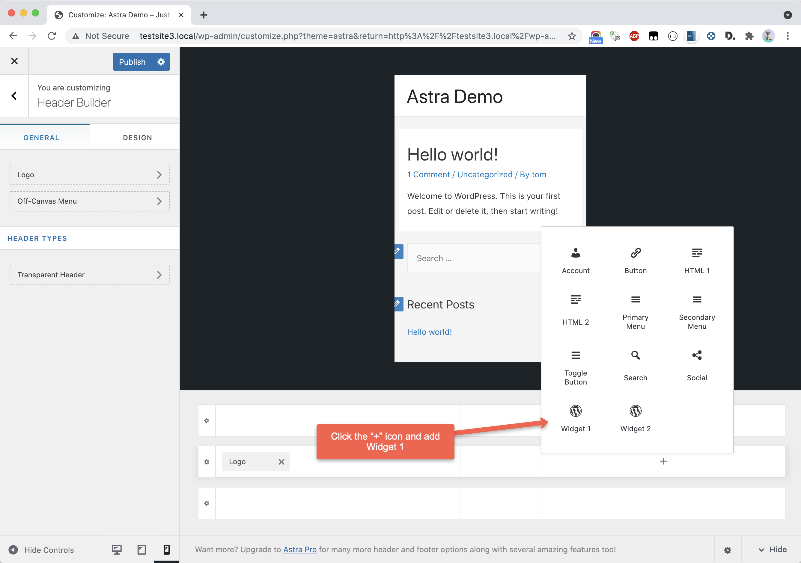Add the Widget 1 component
Viewport: 801px width, 563px height.
coord(575,418)
